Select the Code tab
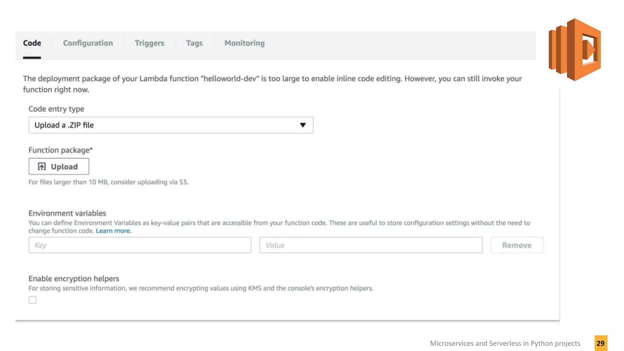The image size is (624, 351). 32,43
